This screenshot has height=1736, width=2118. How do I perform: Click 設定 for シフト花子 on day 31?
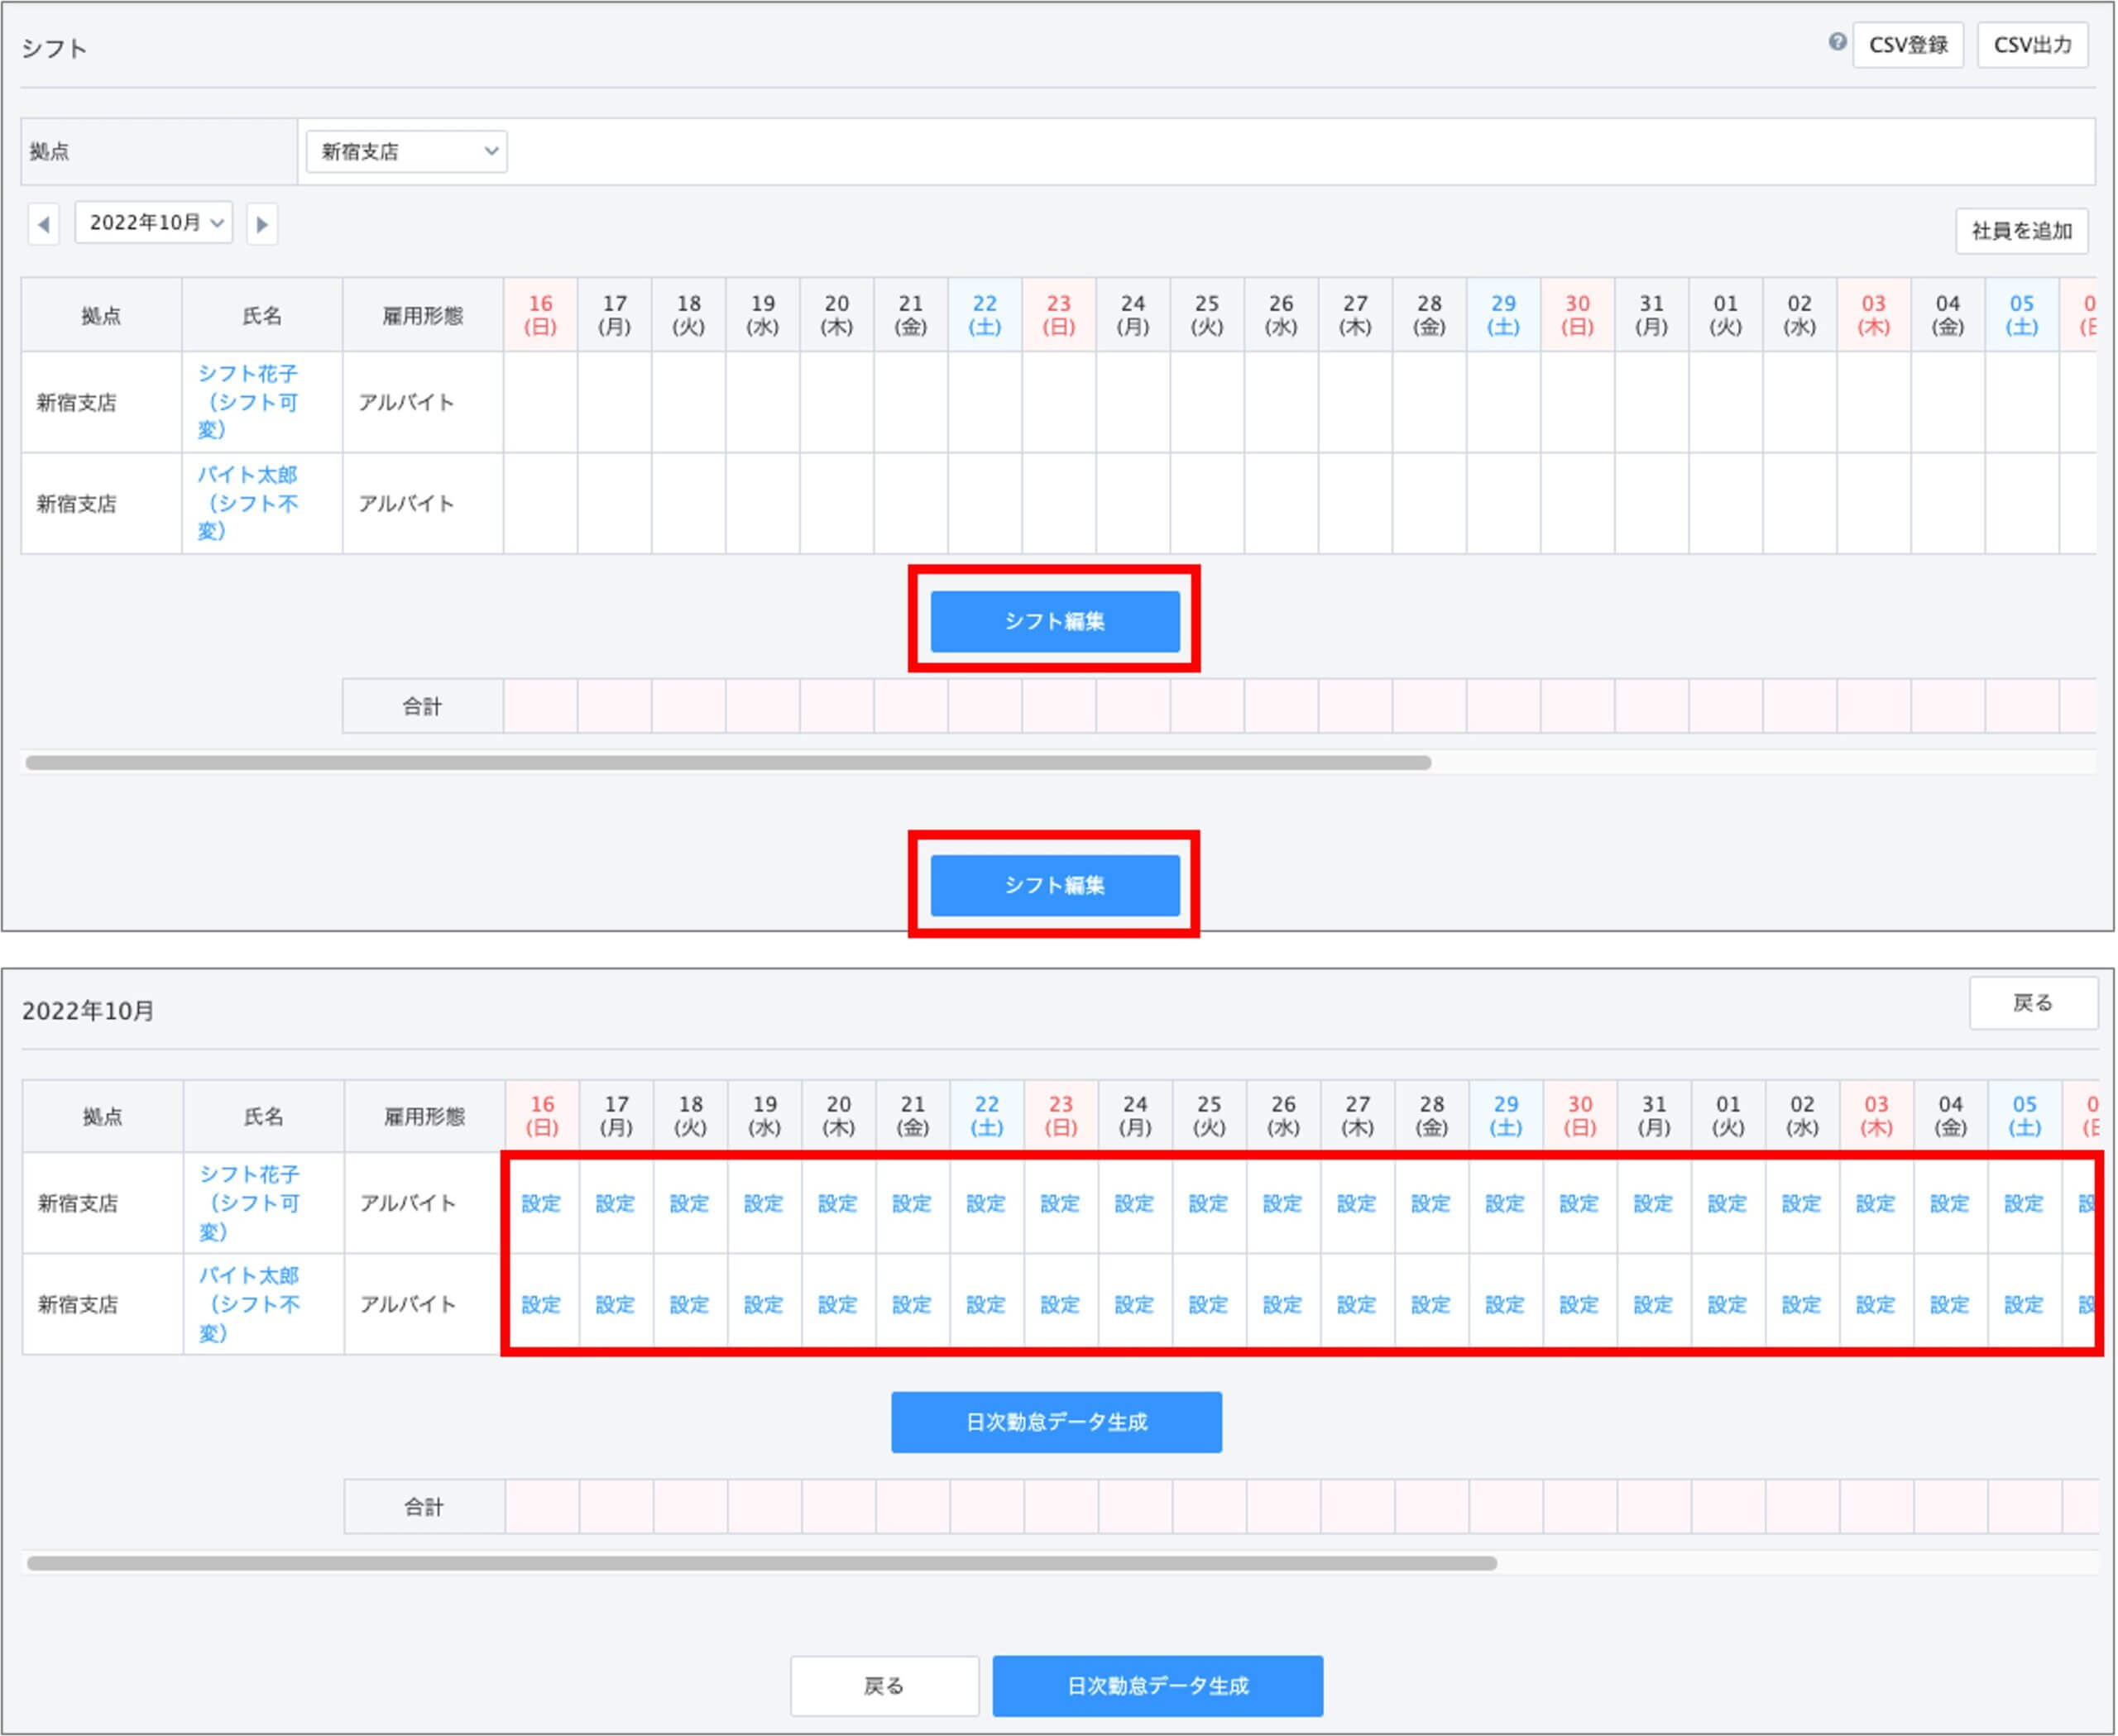click(x=1653, y=1203)
